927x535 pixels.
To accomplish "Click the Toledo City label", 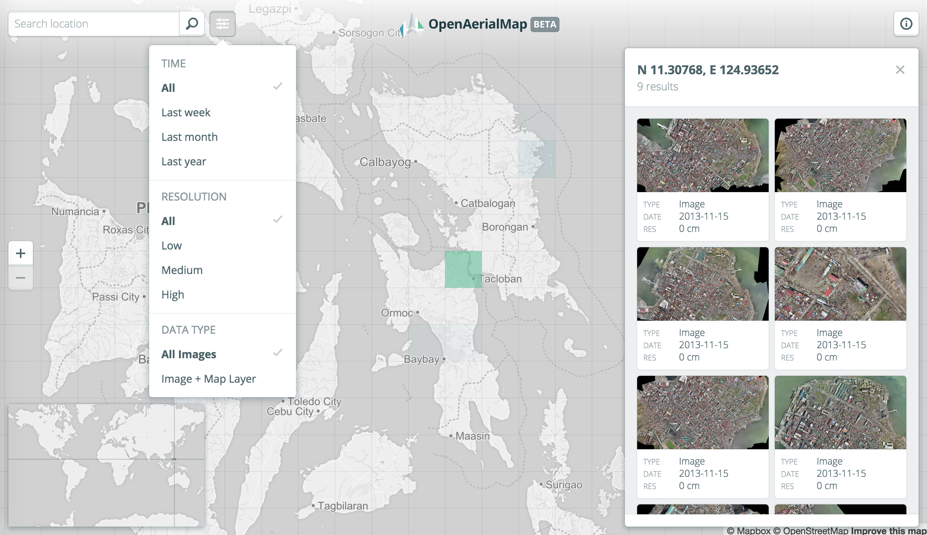I will click(314, 401).
